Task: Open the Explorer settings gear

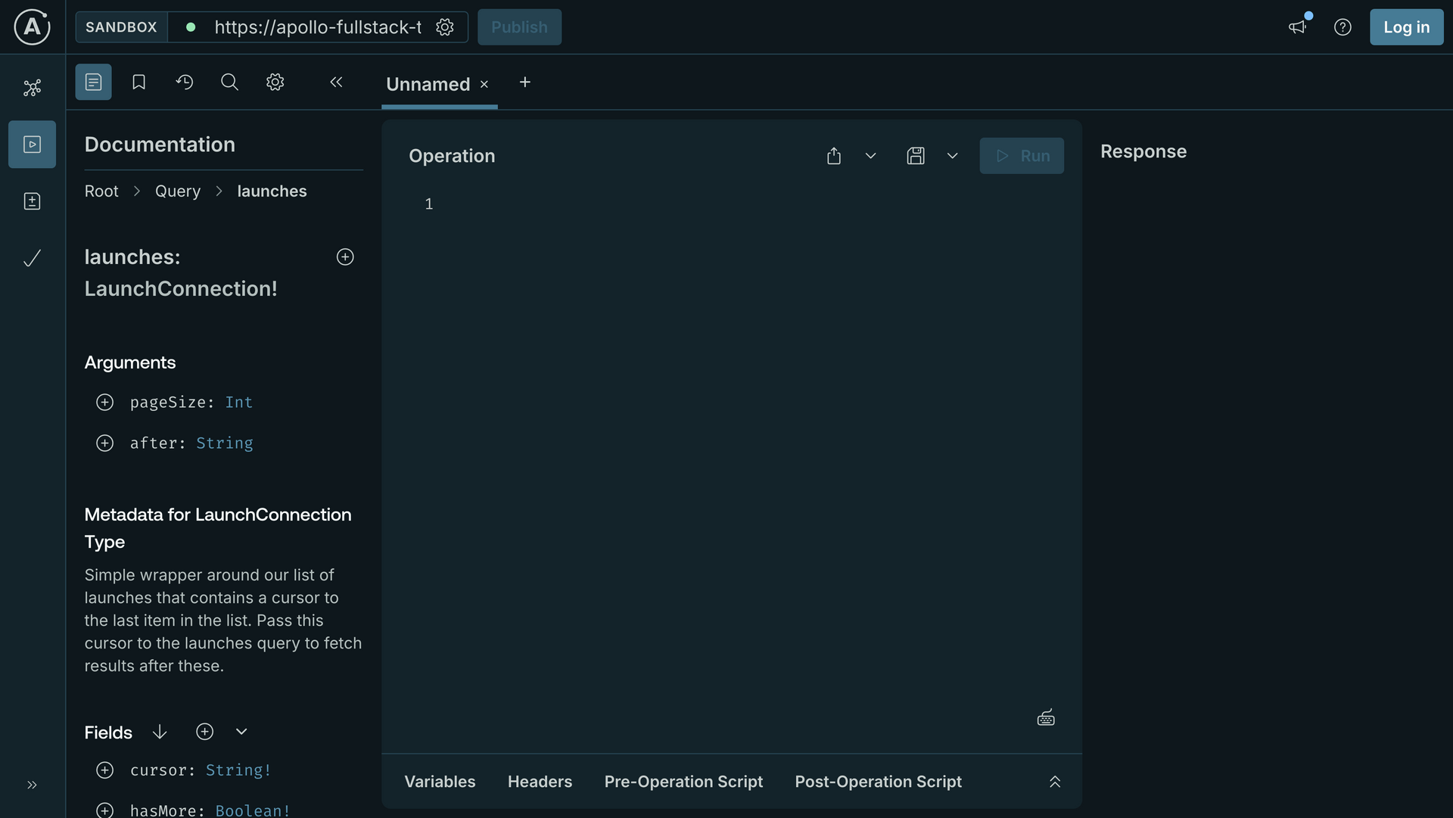Action: point(275,82)
